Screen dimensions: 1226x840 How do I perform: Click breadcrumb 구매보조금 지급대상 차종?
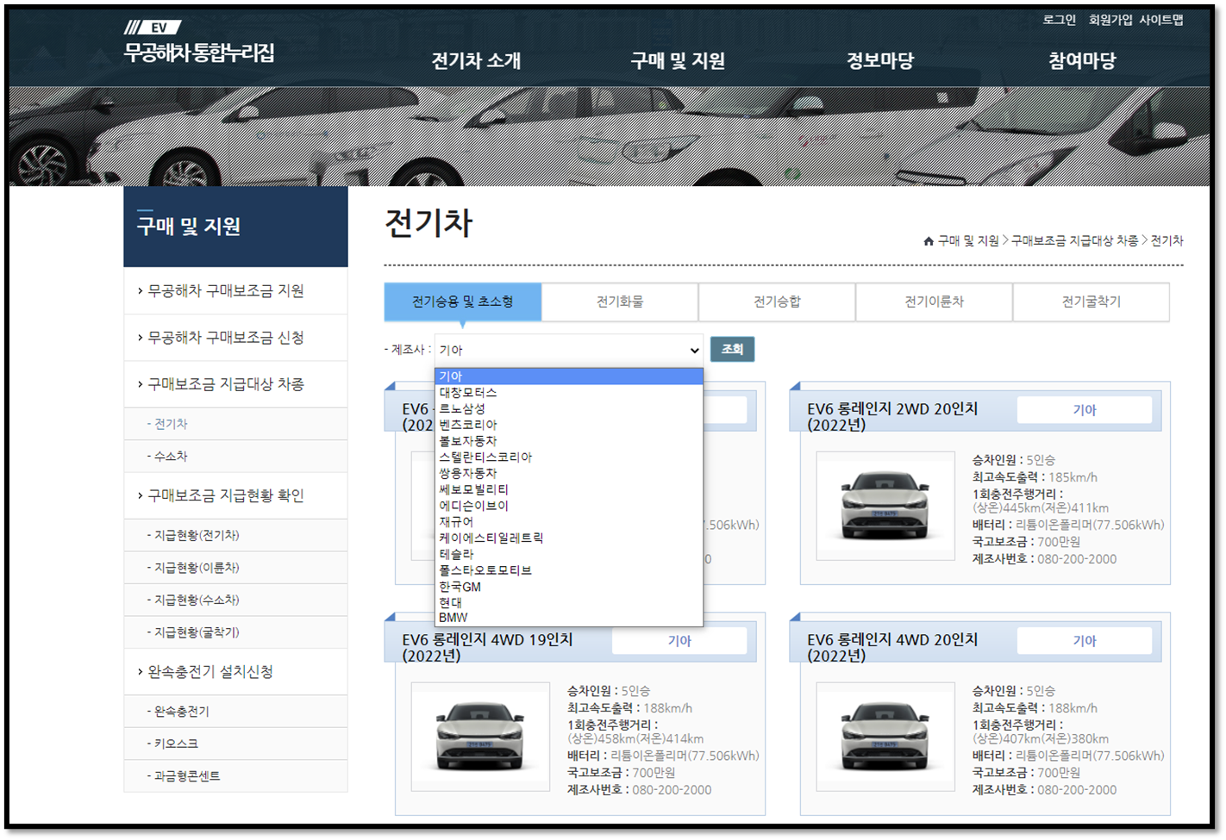[x=1074, y=241]
